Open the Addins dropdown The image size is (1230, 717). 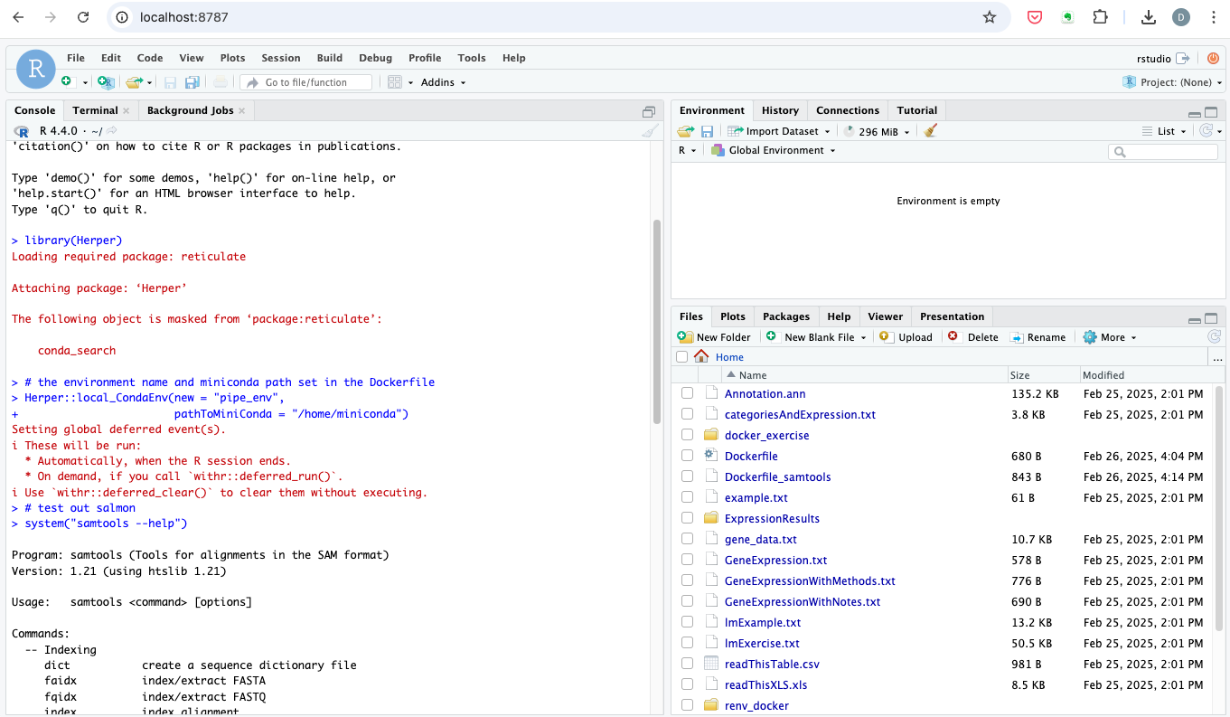pos(443,82)
